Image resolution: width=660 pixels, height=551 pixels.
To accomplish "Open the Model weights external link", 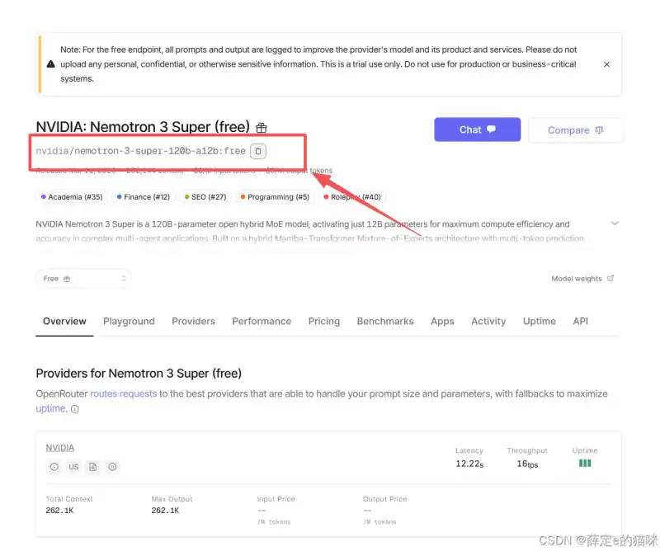I will coord(582,279).
